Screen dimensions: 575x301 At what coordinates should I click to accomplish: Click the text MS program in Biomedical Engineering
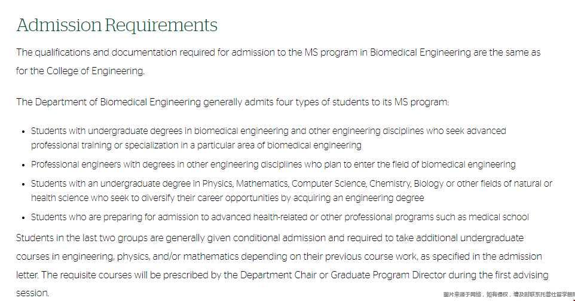click(387, 53)
